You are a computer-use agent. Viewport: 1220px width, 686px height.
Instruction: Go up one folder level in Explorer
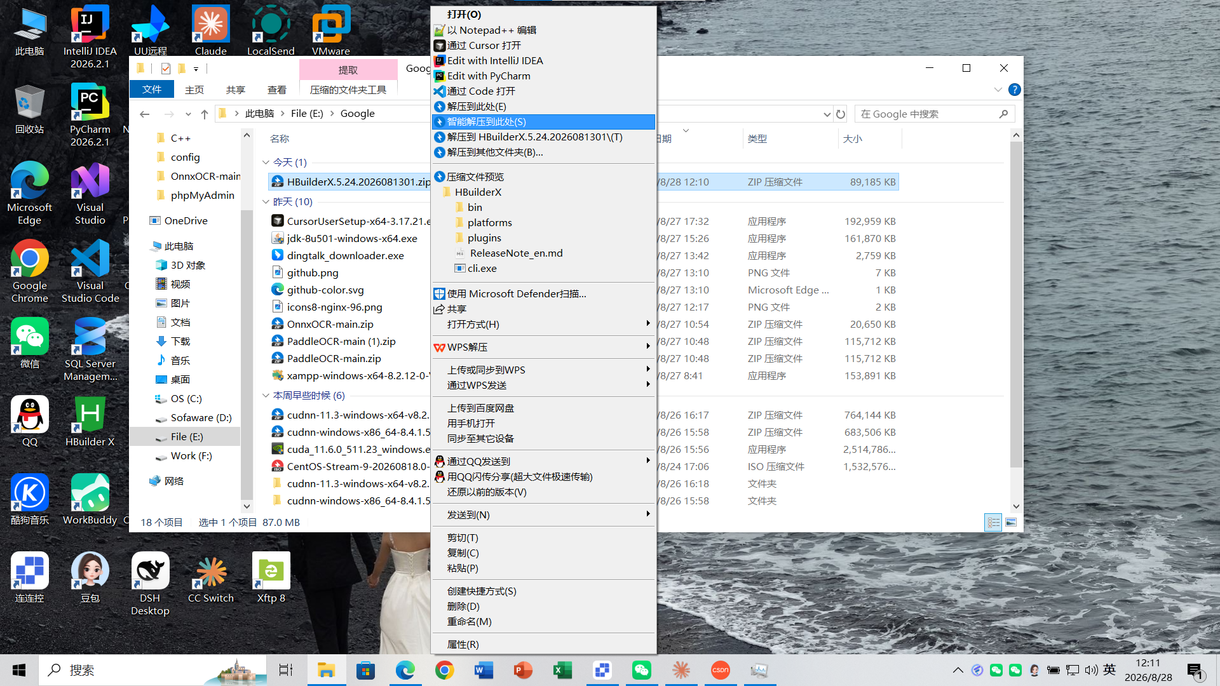[x=204, y=114]
